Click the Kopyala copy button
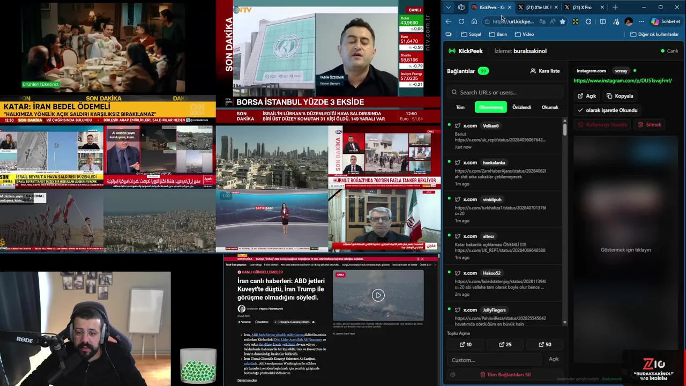The width and height of the screenshot is (686, 386). (x=620, y=96)
